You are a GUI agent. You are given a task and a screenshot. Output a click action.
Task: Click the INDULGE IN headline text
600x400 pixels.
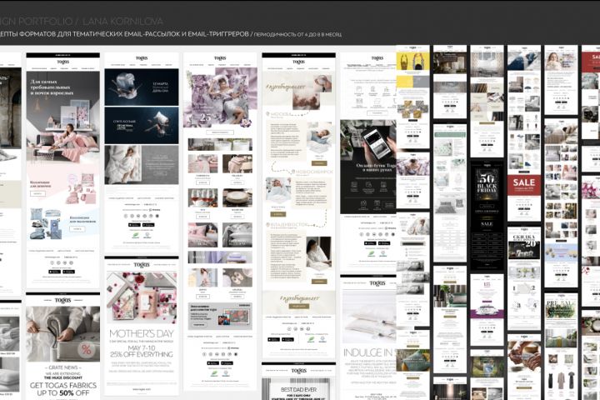(369, 352)
